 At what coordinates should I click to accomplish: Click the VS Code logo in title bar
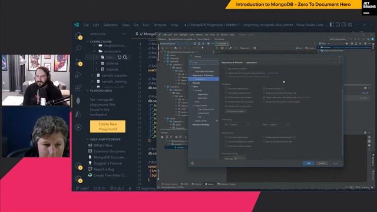pyautogui.click(x=77, y=25)
